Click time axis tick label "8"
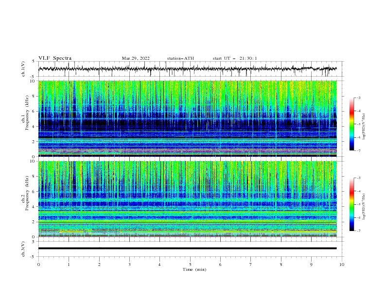The width and height of the screenshot is (385, 297). point(281,264)
